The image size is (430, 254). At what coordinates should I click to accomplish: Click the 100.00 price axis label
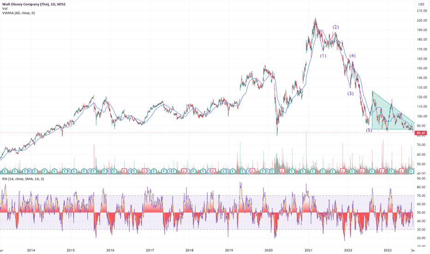pos(422,116)
